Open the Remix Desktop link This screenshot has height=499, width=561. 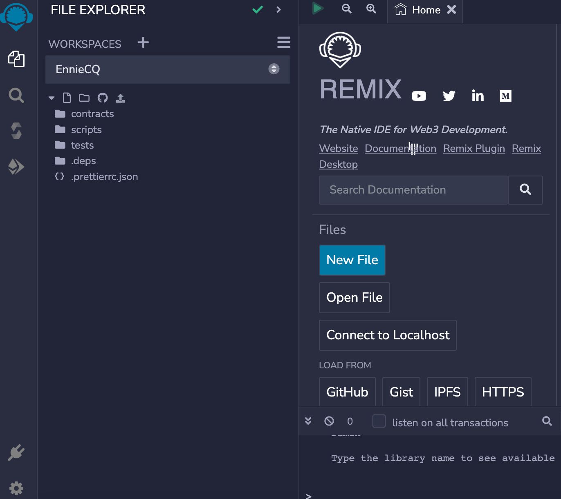click(x=338, y=165)
